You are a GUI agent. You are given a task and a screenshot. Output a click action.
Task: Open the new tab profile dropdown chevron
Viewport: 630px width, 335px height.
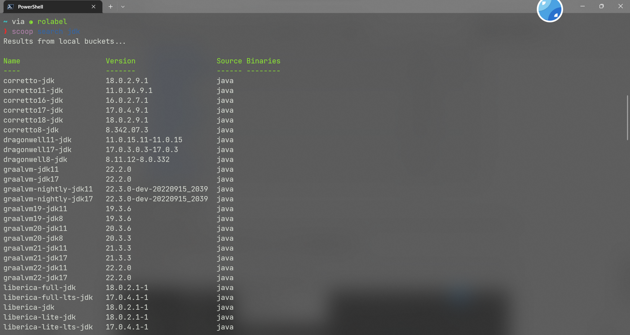point(123,7)
